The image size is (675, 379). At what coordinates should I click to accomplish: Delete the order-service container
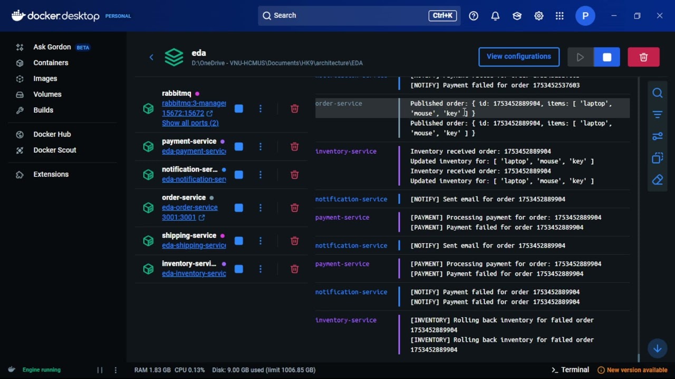pos(295,207)
